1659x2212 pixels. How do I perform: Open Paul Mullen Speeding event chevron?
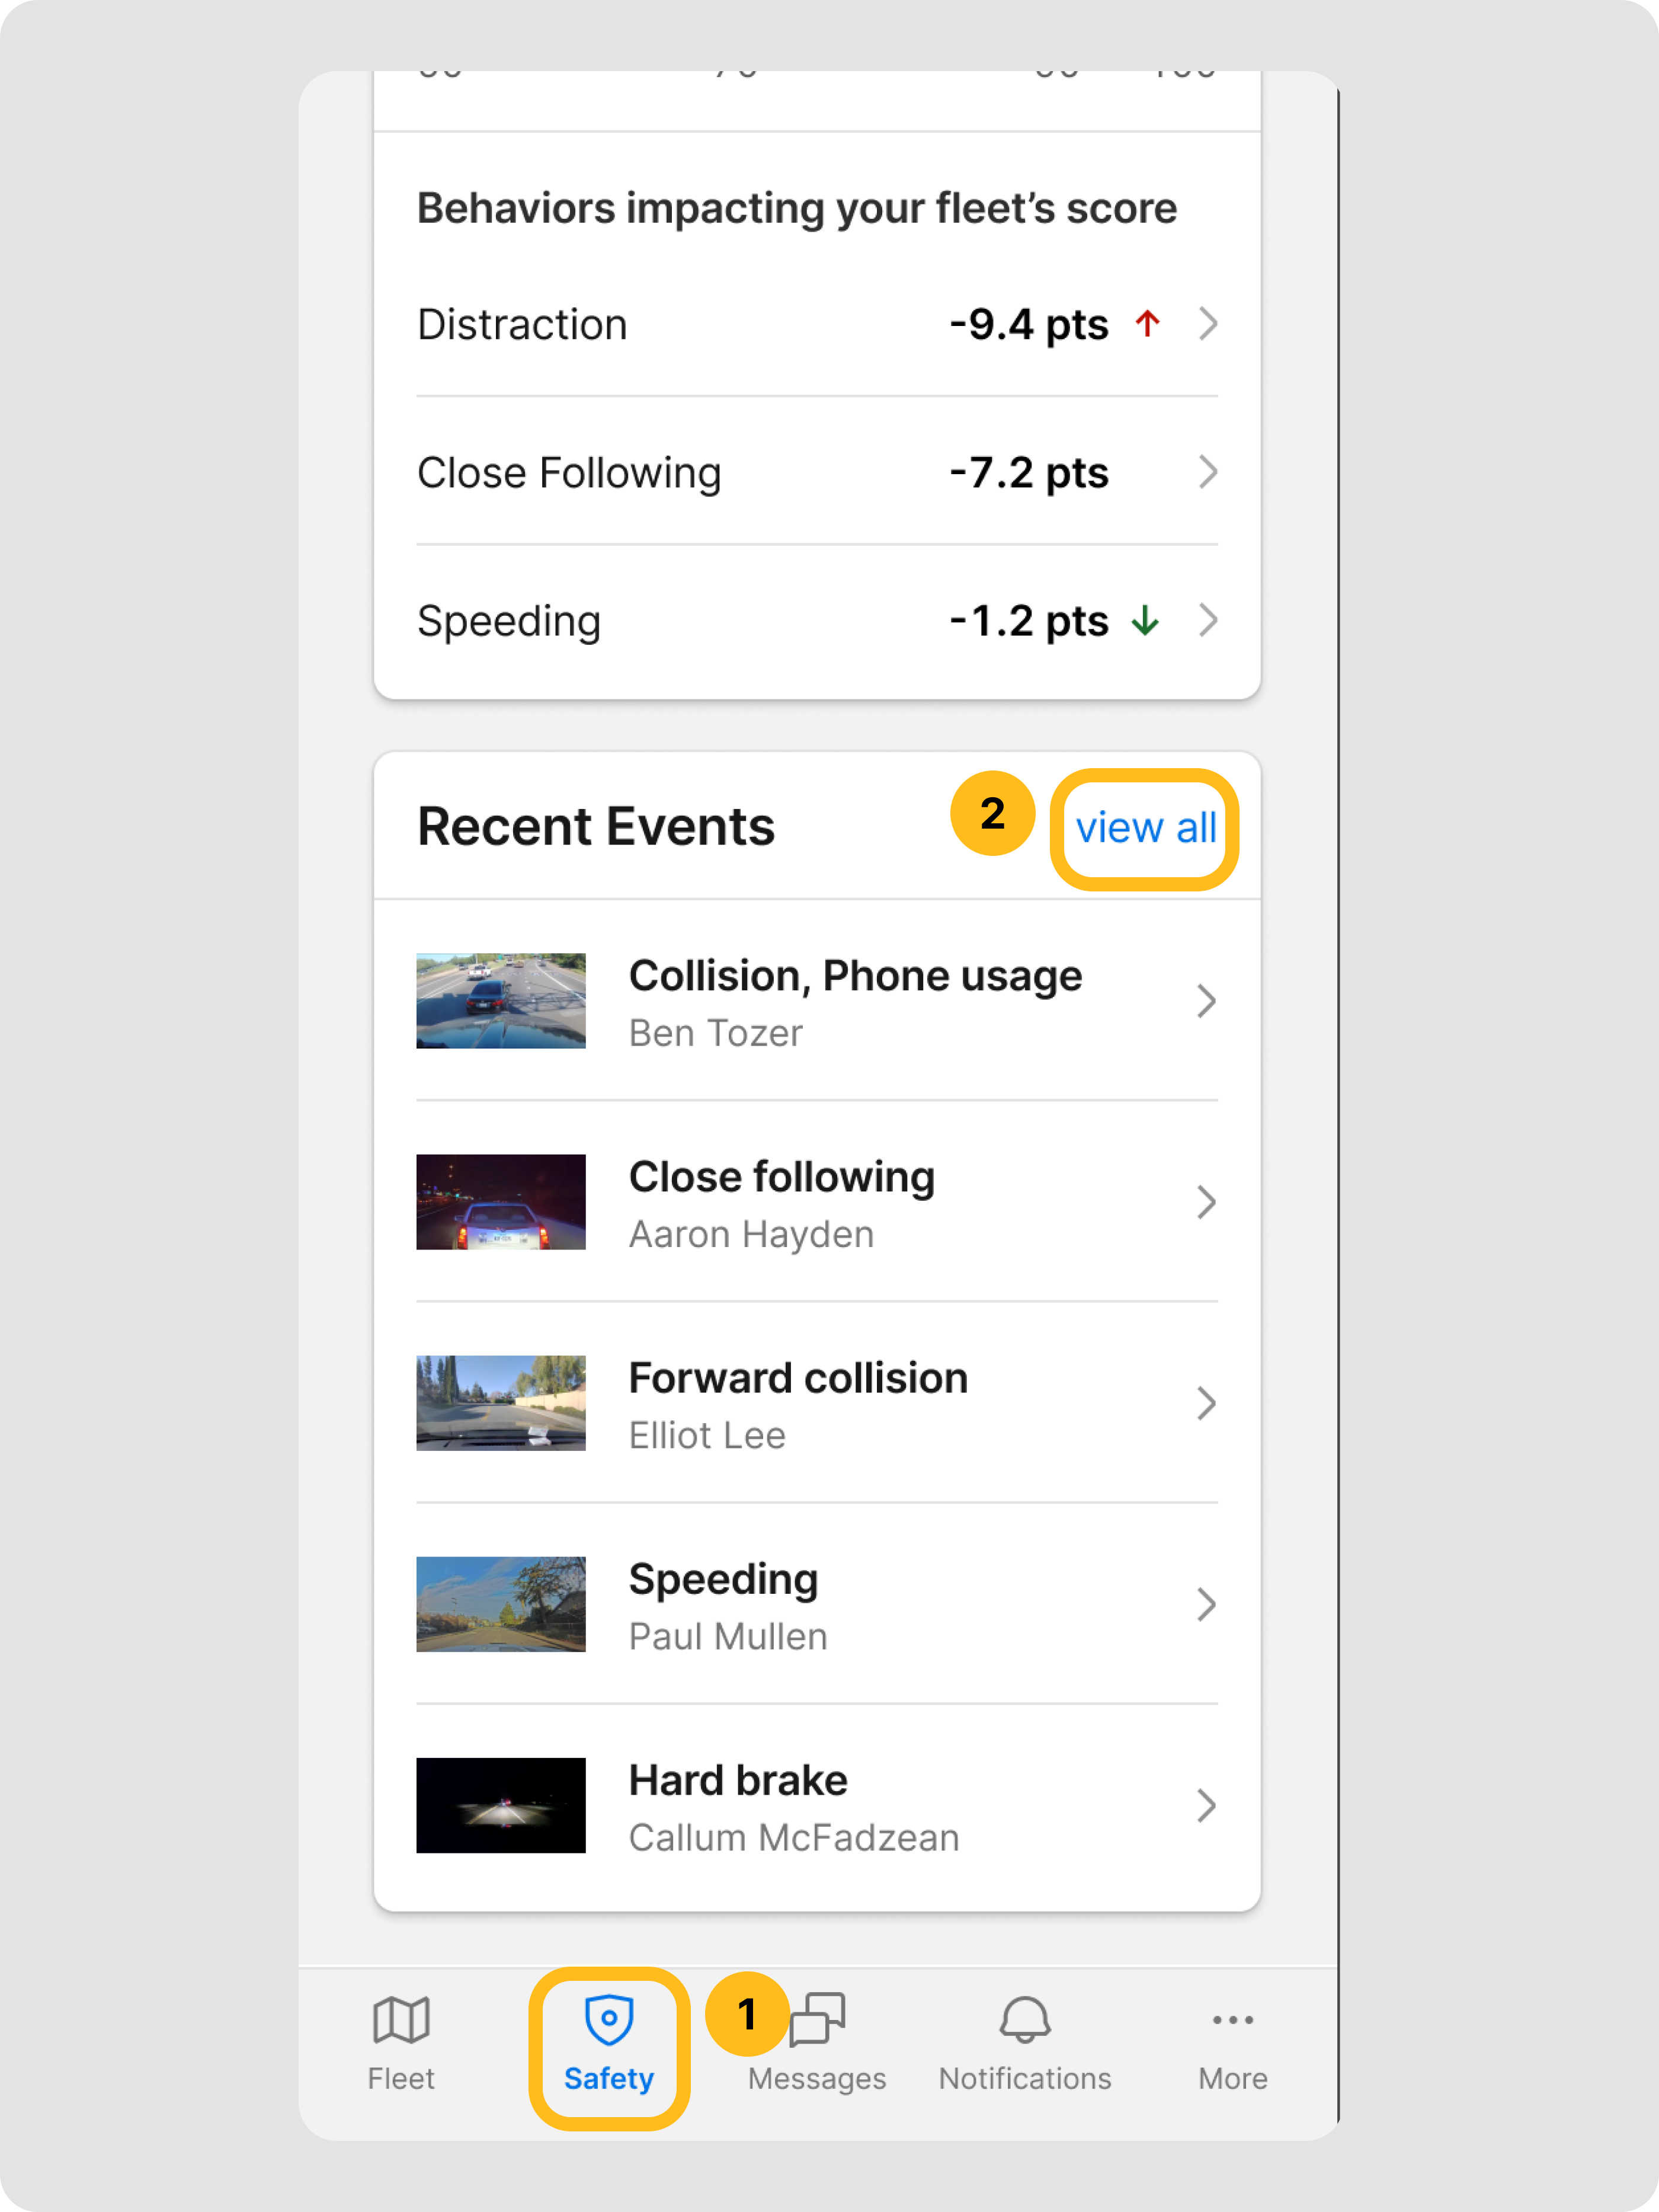(x=1206, y=1604)
